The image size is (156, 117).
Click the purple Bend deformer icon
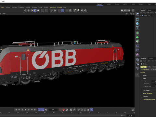(x=137, y=46)
